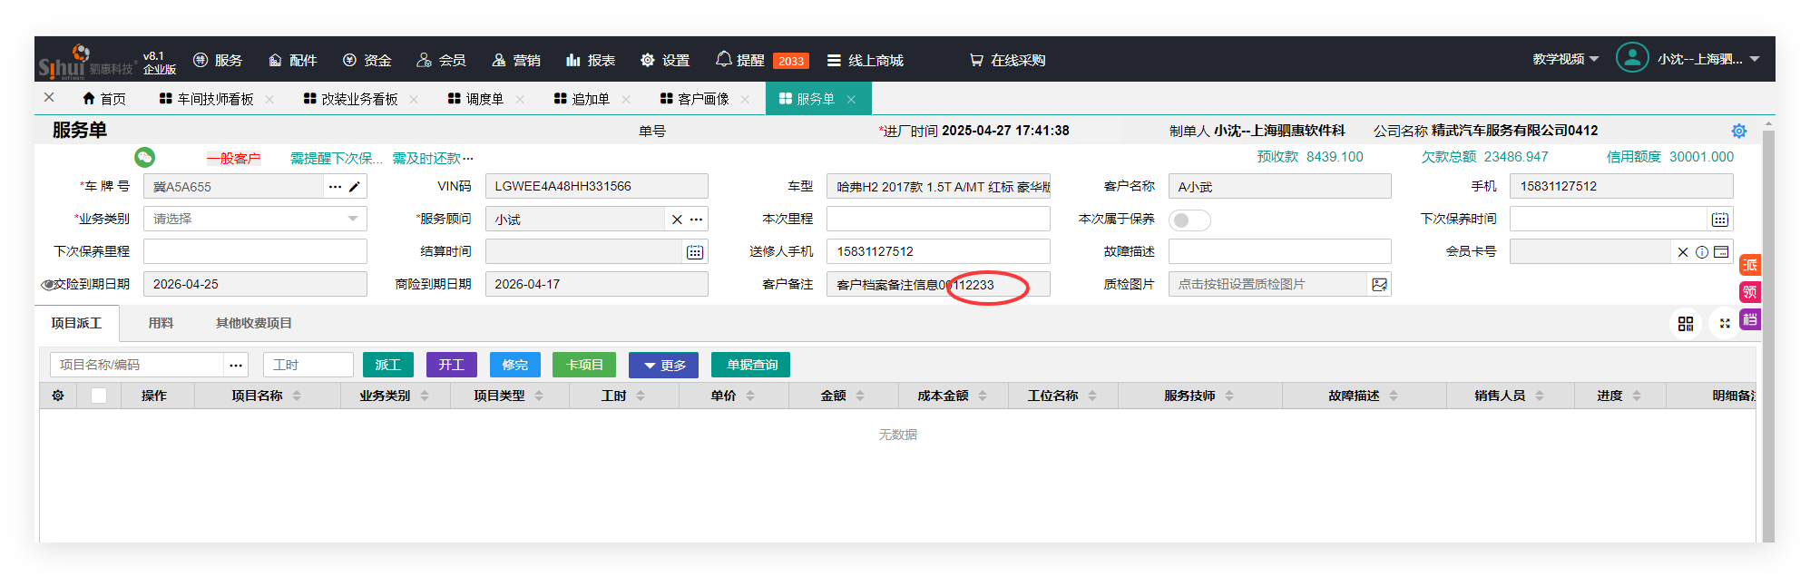Image resolution: width=1810 pixels, height=577 pixels.
Task: Click the blue settings gear at top right
Action: [1738, 132]
